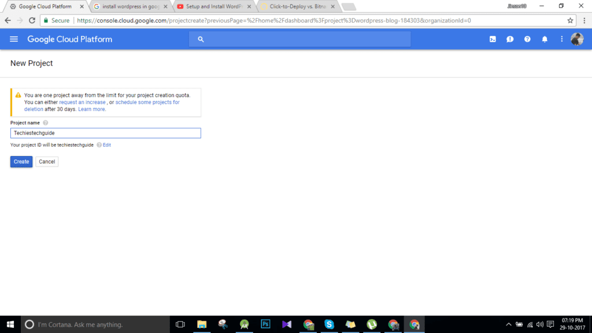Open Skype from the taskbar
Image resolution: width=592 pixels, height=333 pixels.
[x=329, y=324]
